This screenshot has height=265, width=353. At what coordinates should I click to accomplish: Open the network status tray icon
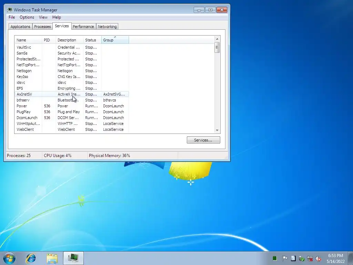tap(310, 258)
